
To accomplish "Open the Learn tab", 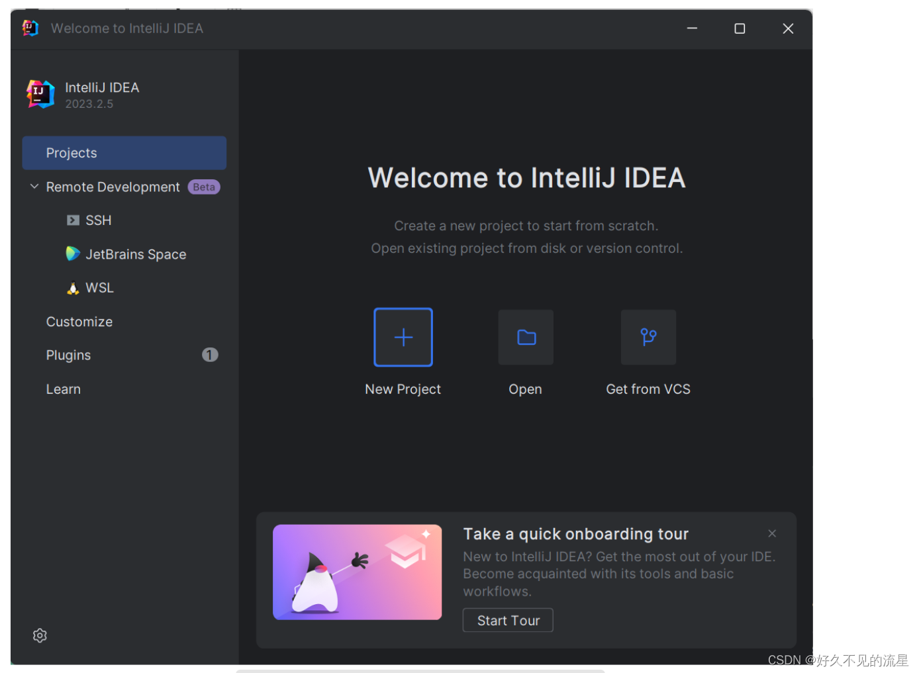I will click(64, 389).
